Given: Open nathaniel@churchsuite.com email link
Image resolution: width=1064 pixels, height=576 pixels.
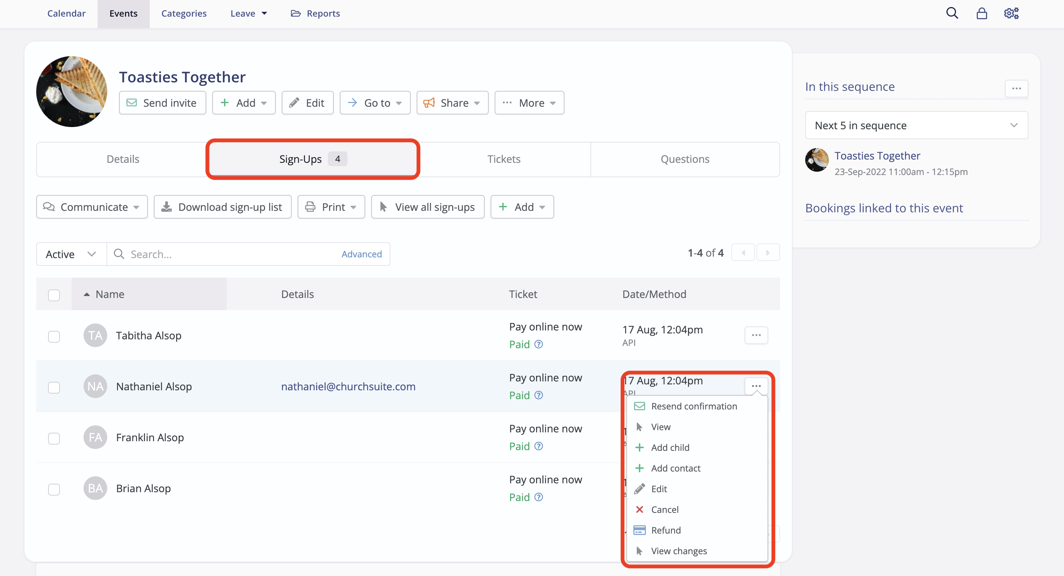Looking at the screenshot, I should (348, 387).
